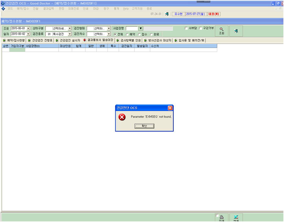Click the printer 인쇄 icon at bottom
The width and height of the screenshot is (284, 222).
click(222, 217)
